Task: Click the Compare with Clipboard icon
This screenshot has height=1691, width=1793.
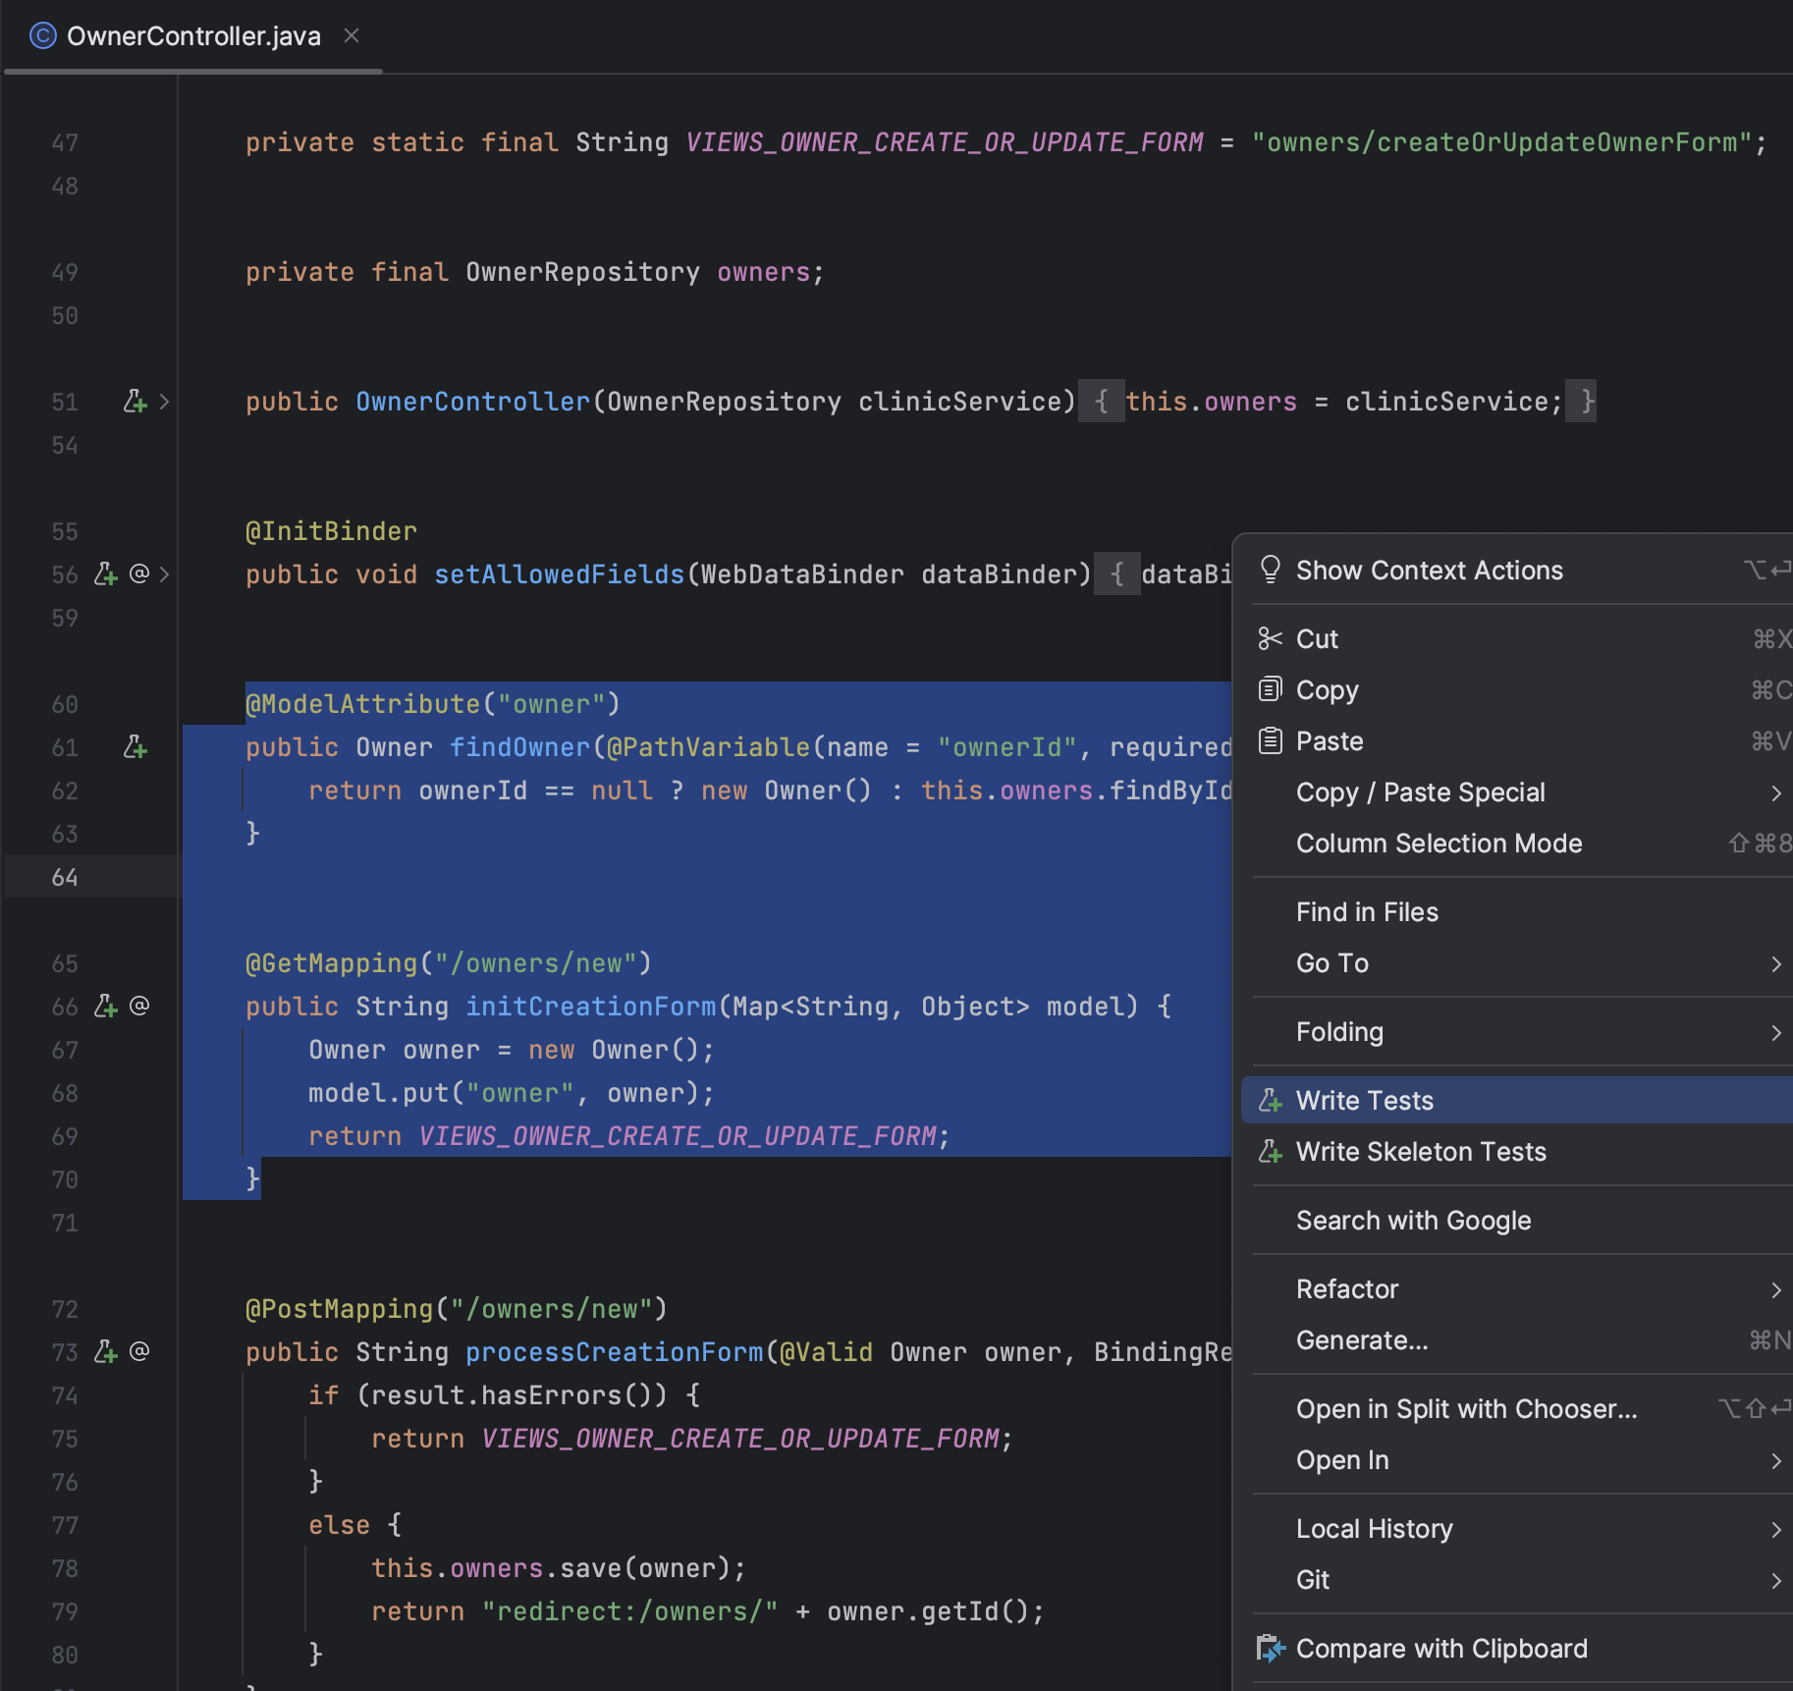Action: 1270,1649
